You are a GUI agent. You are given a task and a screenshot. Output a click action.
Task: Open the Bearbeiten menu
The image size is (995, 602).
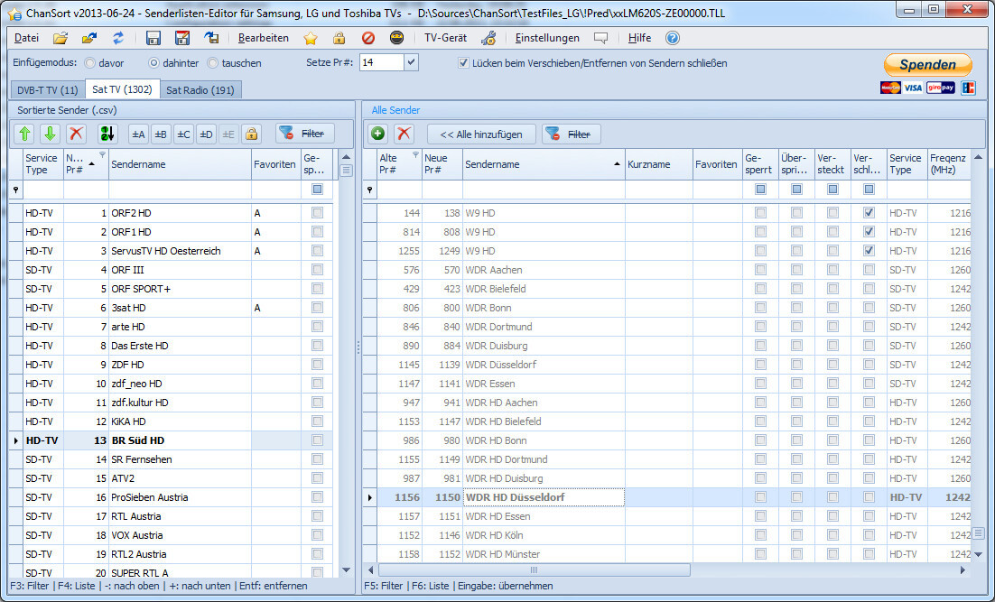[x=263, y=38]
